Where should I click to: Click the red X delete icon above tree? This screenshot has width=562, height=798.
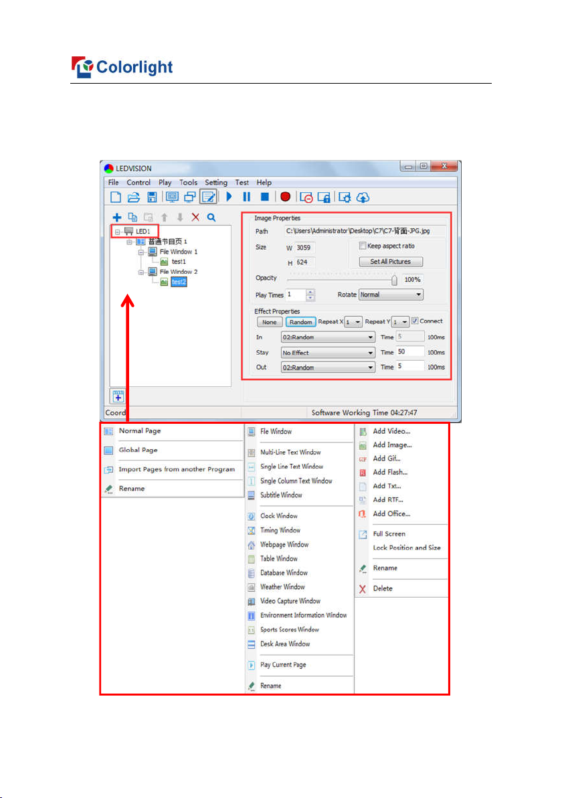tap(195, 218)
